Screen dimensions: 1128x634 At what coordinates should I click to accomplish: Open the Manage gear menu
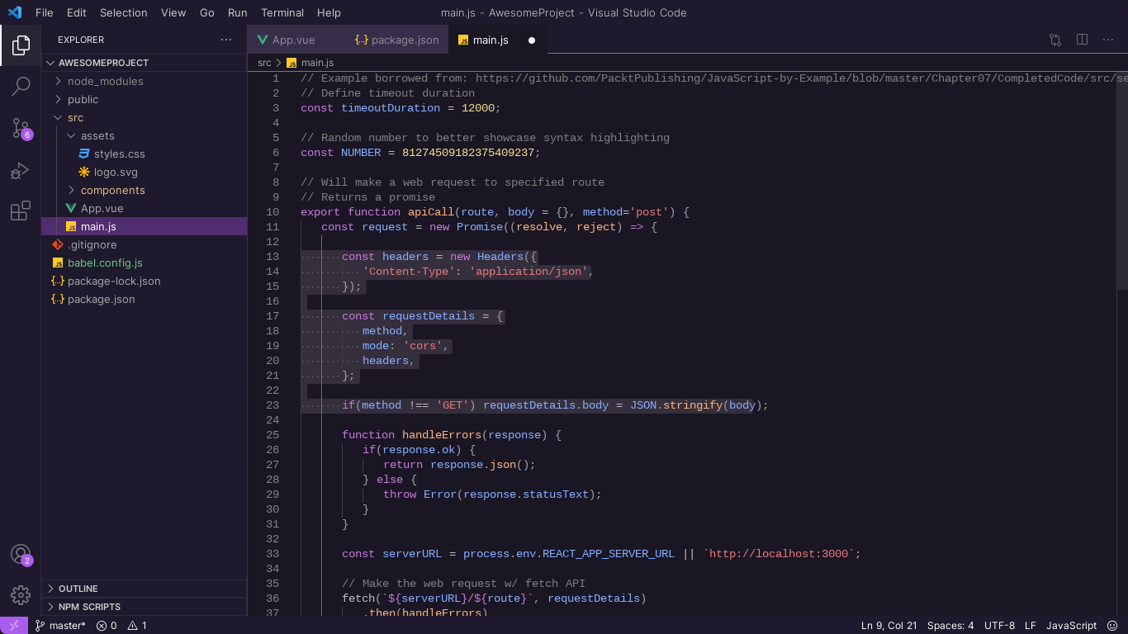[21, 594]
